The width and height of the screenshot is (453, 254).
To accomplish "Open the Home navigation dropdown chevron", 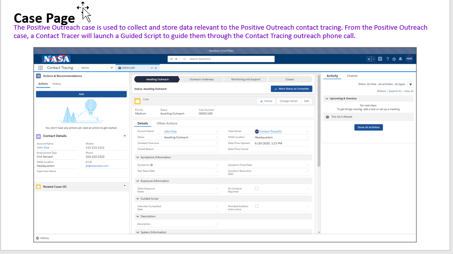I will click(x=111, y=68).
